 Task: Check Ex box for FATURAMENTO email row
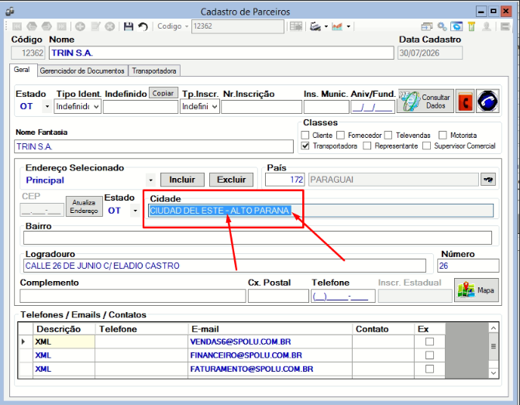429,369
